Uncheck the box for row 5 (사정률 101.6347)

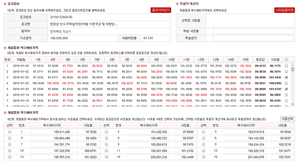tap(286, 89)
